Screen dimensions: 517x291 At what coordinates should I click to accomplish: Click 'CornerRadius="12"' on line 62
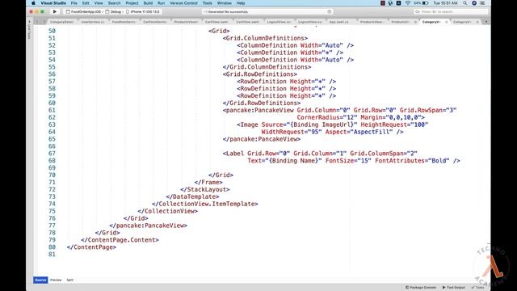point(326,117)
